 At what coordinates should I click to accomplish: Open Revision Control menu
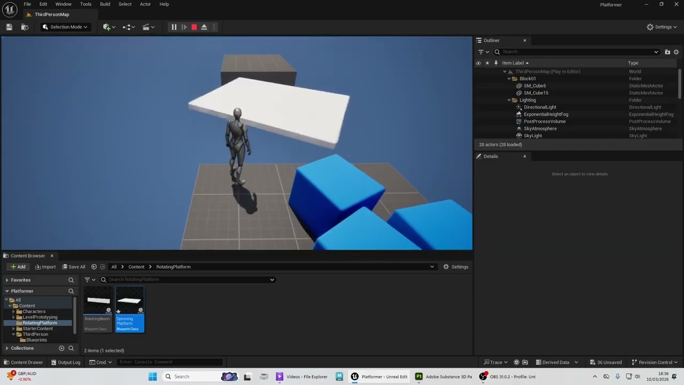tap(655, 362)
